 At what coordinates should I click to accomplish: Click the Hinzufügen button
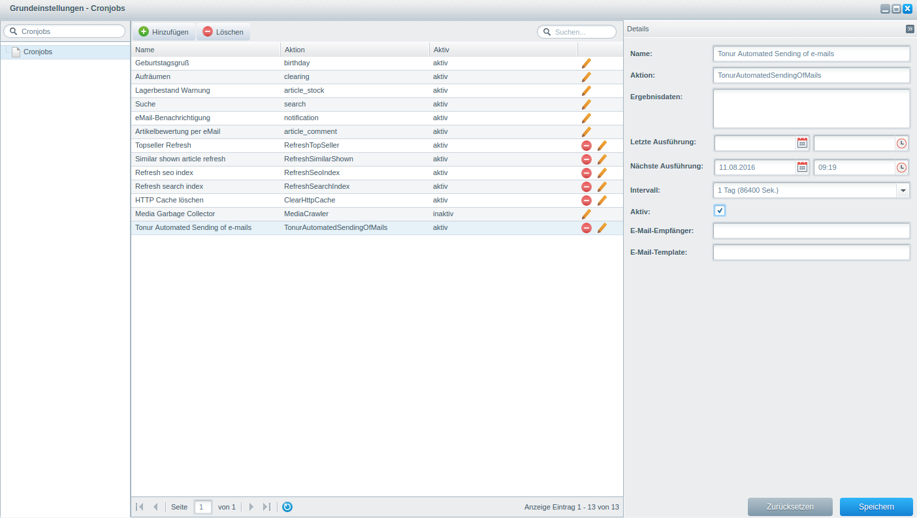(164, 31)
